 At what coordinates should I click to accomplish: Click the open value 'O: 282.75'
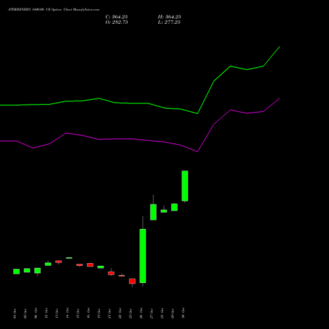pyautogui.click(x=116, y=22)
